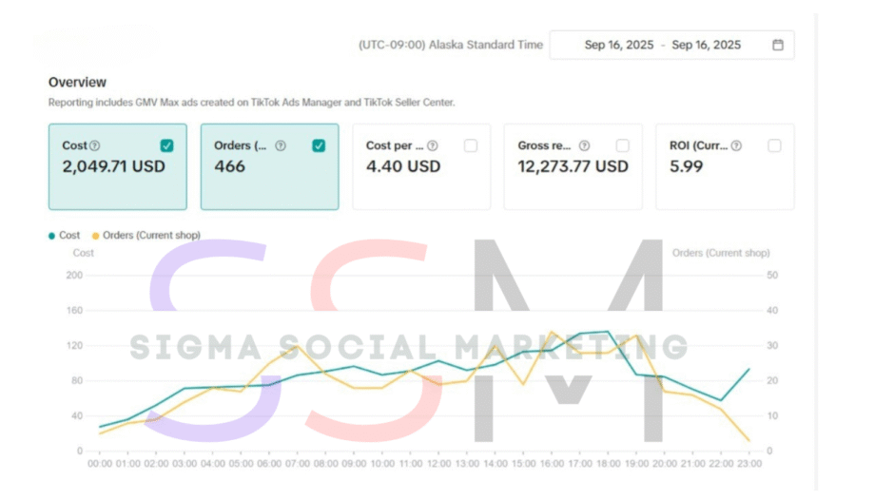Screen dimensions: 894x500
Task: Click the calendar icon in date picker
Action: tap(777, 45)
